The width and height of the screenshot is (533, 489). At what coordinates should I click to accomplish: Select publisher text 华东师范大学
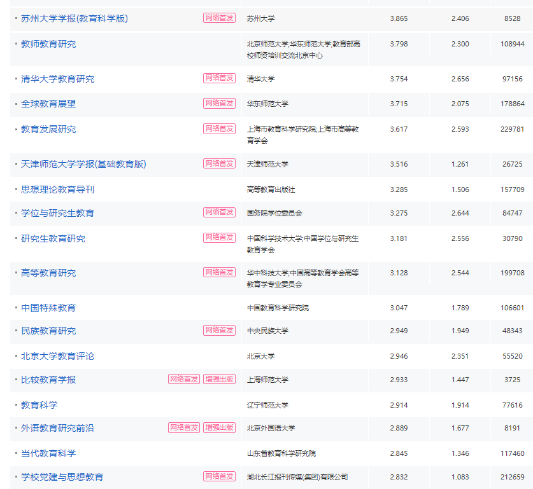tap(267, 104)
